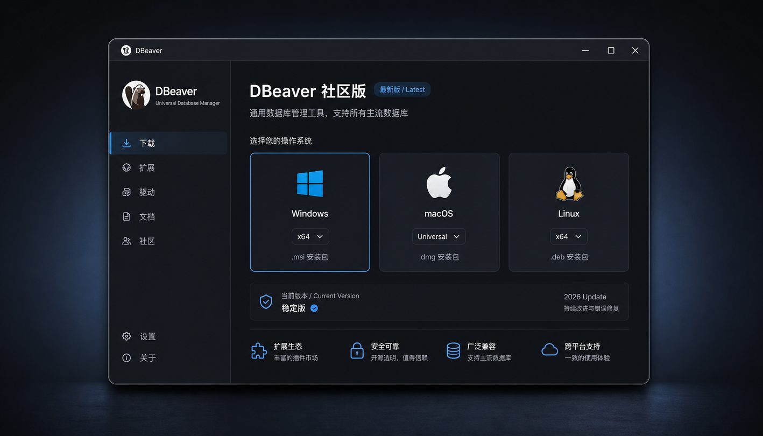
Task: Click the cloud icon for 跨平台支持
Action: [x=549, y=350]
